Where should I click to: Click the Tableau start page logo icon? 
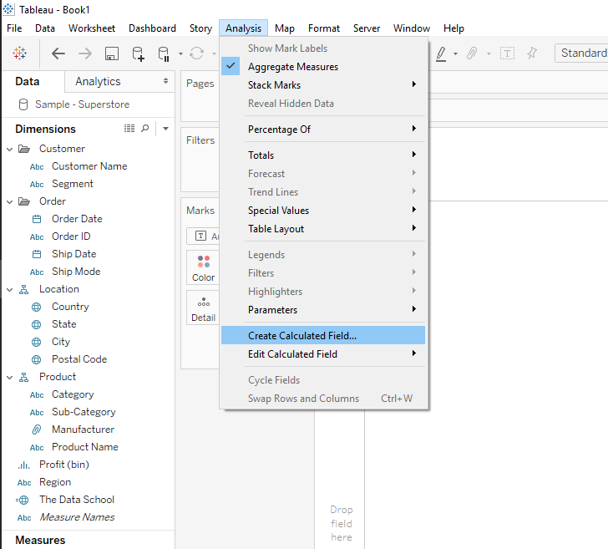pyautogui.click(x=18, y=53)
